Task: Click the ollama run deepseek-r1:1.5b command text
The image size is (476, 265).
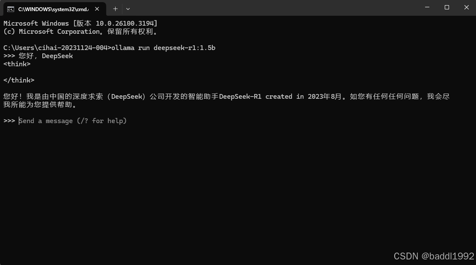Action: click(x=163, y=47)
